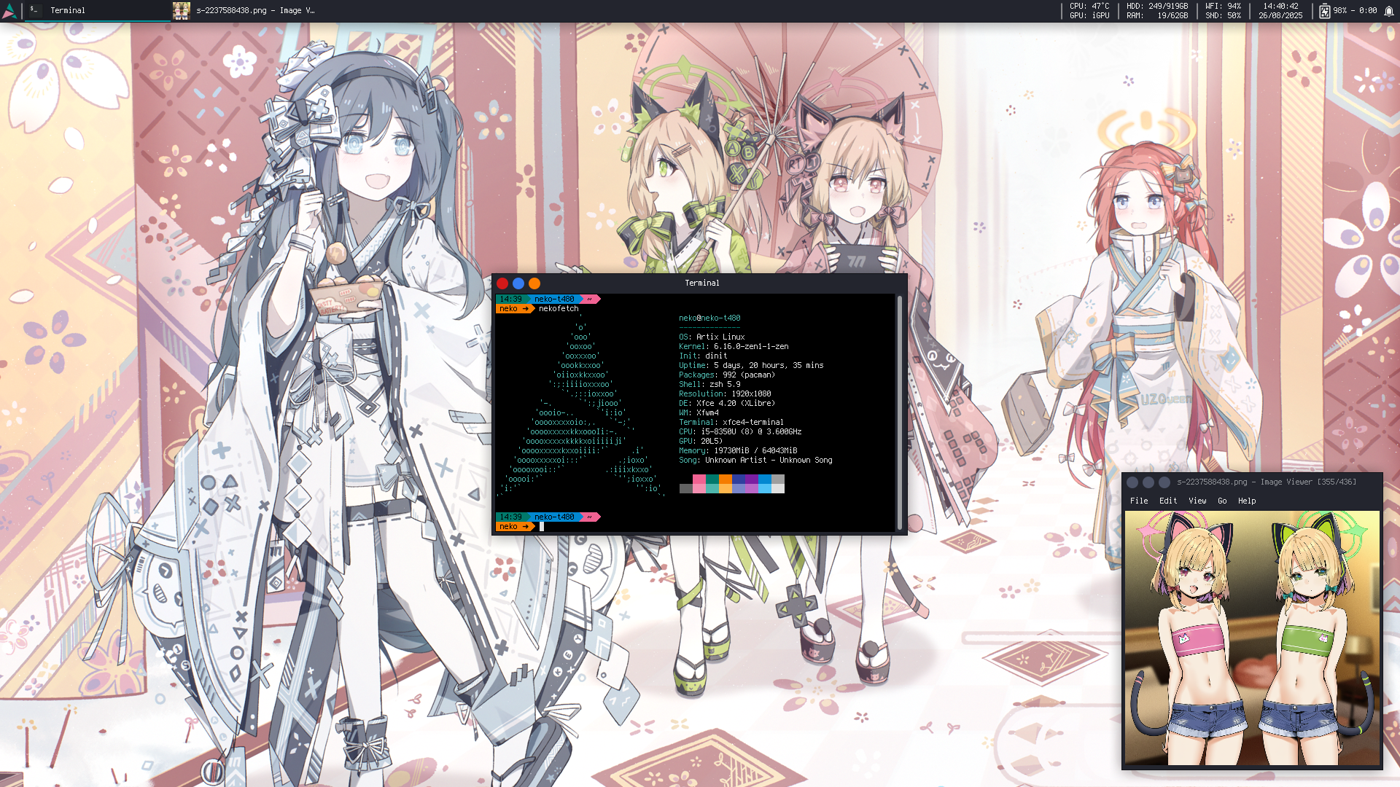
Task: Open the Edit menu in Image Viewer
Action: [1168, 501]
